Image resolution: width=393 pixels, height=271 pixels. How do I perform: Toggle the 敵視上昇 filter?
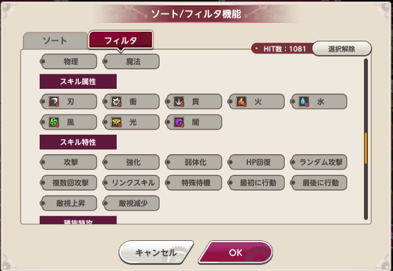point(69,202)
